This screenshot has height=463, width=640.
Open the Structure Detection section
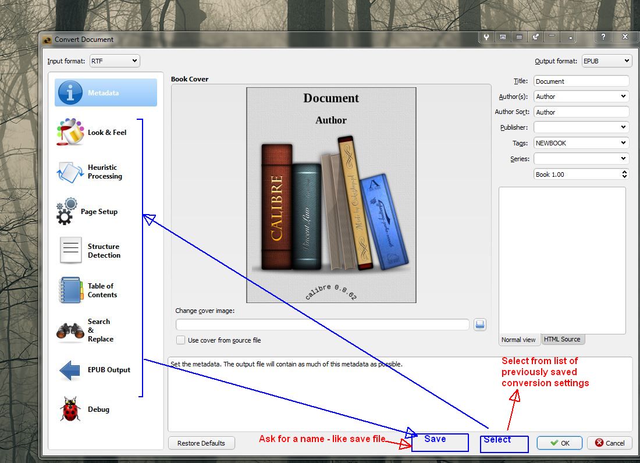[x=89, y=251]
